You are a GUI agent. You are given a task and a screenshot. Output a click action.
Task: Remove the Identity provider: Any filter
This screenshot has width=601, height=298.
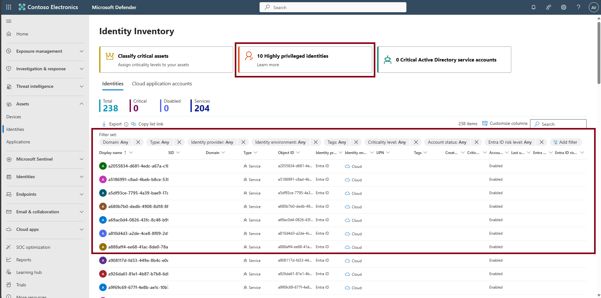[243, 142]
